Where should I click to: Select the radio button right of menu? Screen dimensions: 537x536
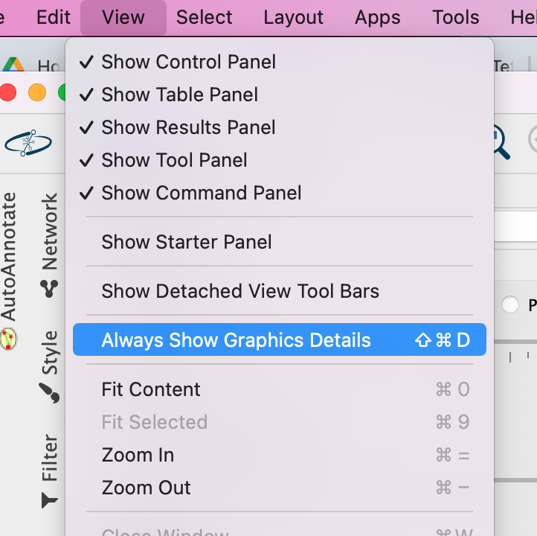[510, 304]
